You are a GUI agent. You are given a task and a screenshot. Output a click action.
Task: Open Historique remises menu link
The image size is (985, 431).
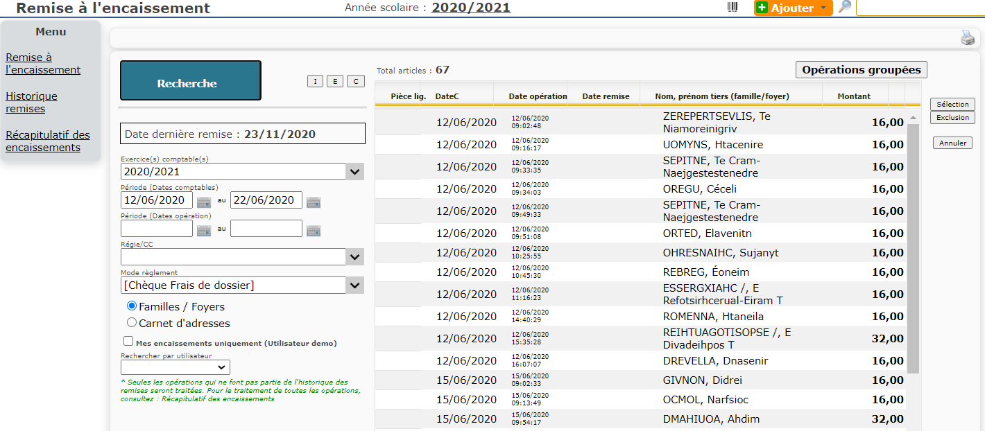(x=31, y=102)
